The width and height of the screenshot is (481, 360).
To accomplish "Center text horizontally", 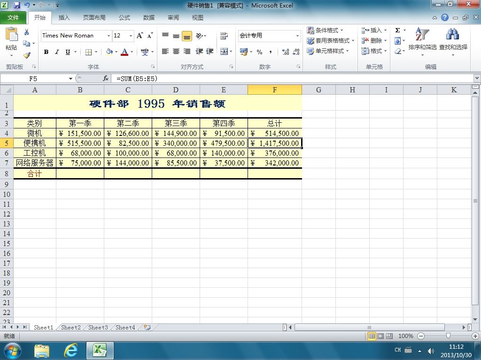I will coord(176,52).
